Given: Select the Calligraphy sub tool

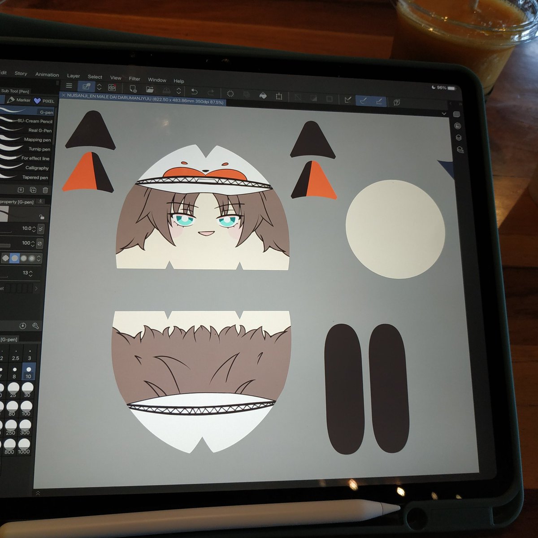Looking at the screenshot, I should click(25, 168).
